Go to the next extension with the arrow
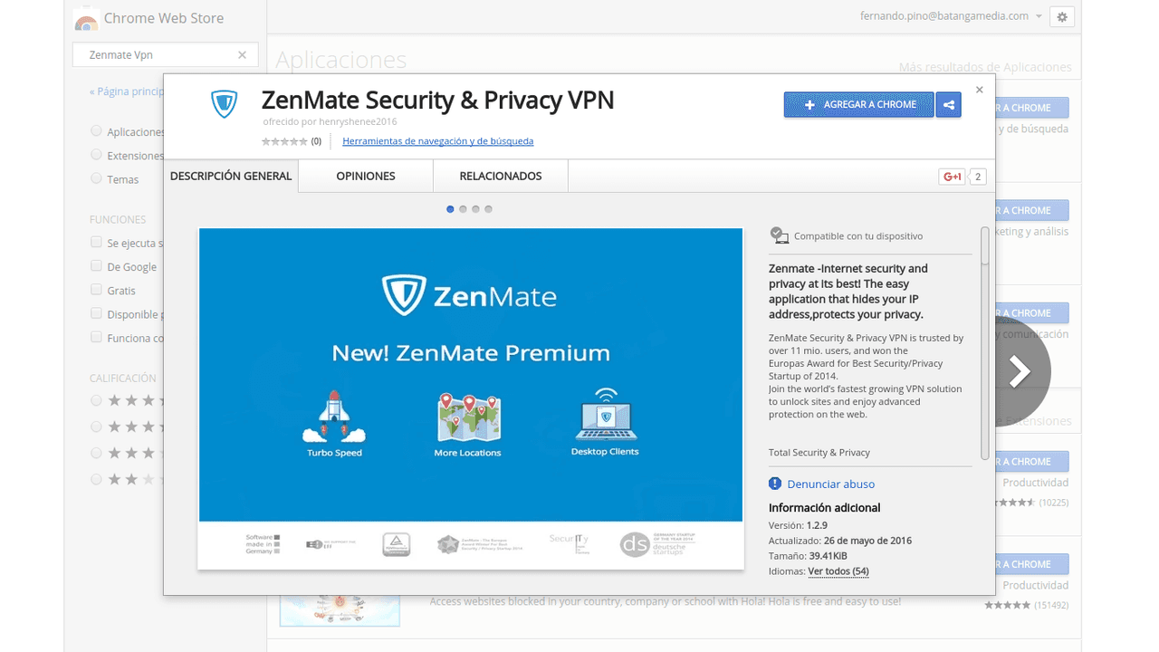The width and height of the screenshot is (1159, 652). pos(1020,371)
